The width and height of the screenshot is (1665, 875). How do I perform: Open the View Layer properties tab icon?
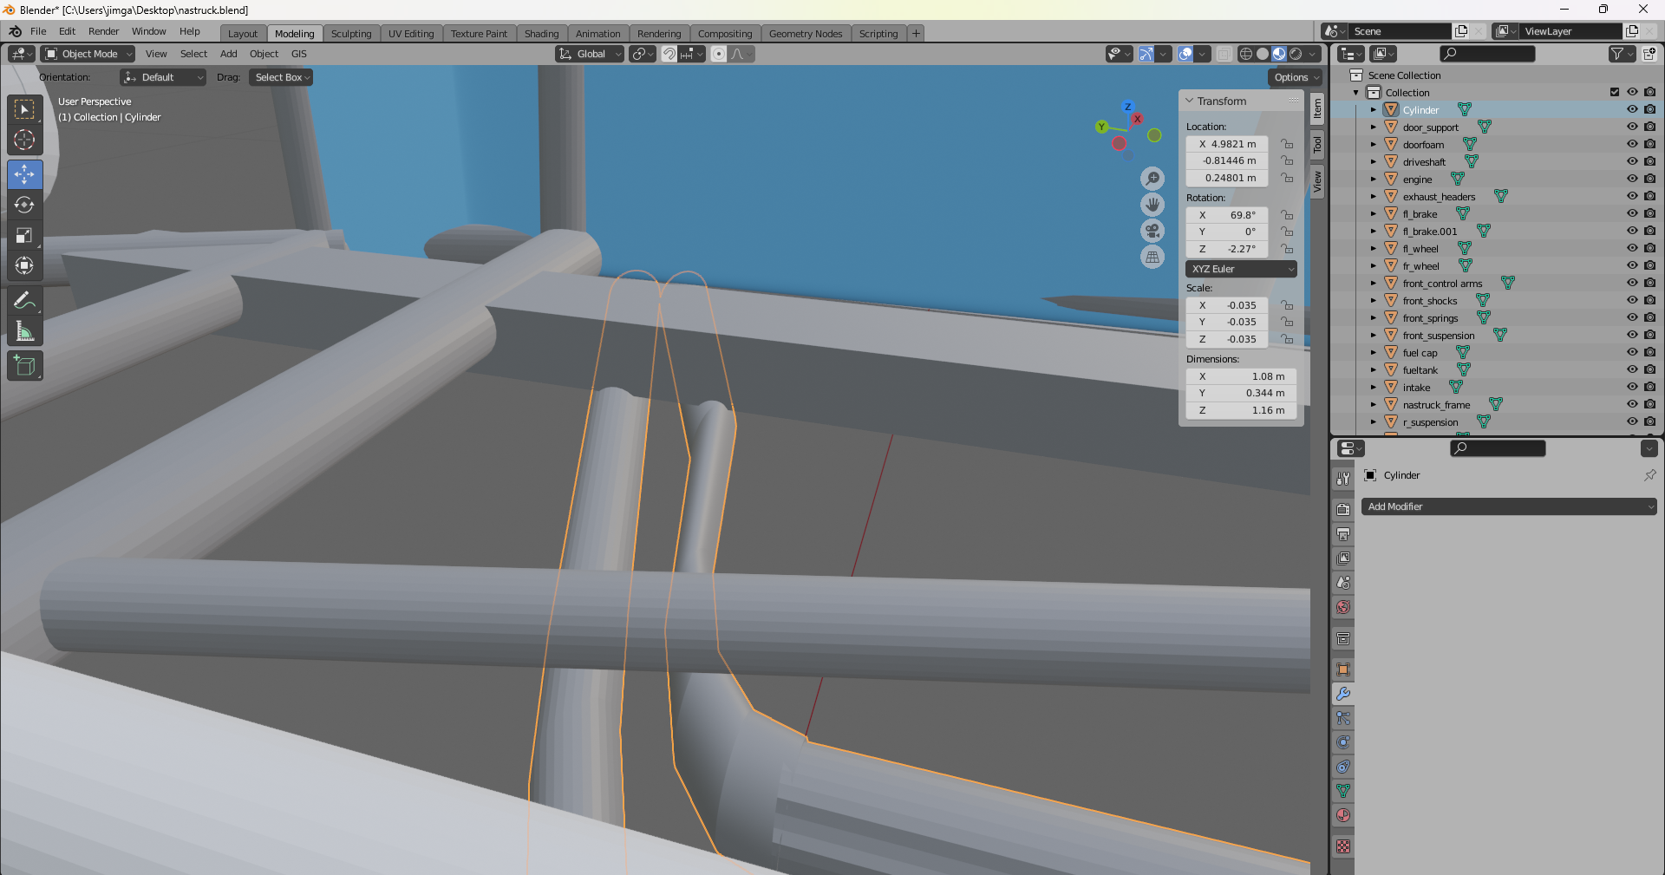pyautogui.click(x=1343, y=558)
